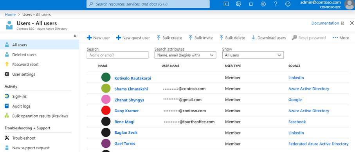The width and height of the screenshot is (355, 152).
Task: Go to Home breadcrumb link
Action: click(x=10, y=15)
